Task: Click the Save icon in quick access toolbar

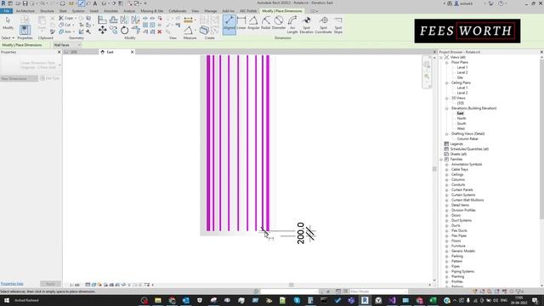Action: (x=25, y=3)
